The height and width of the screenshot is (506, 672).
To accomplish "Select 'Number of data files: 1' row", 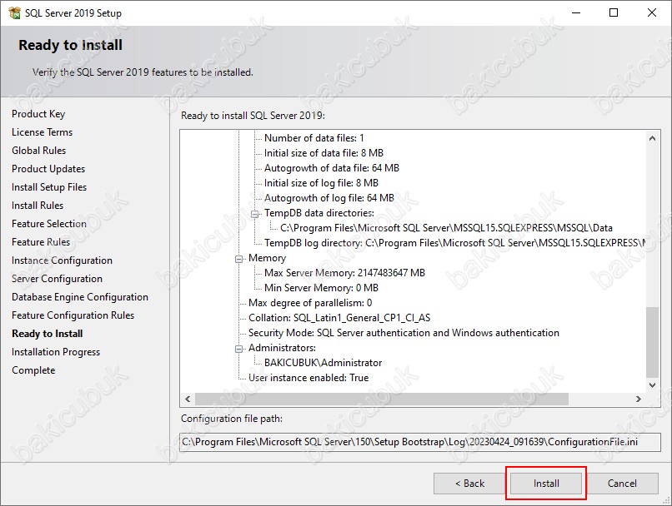I will (x=313, y=138).
